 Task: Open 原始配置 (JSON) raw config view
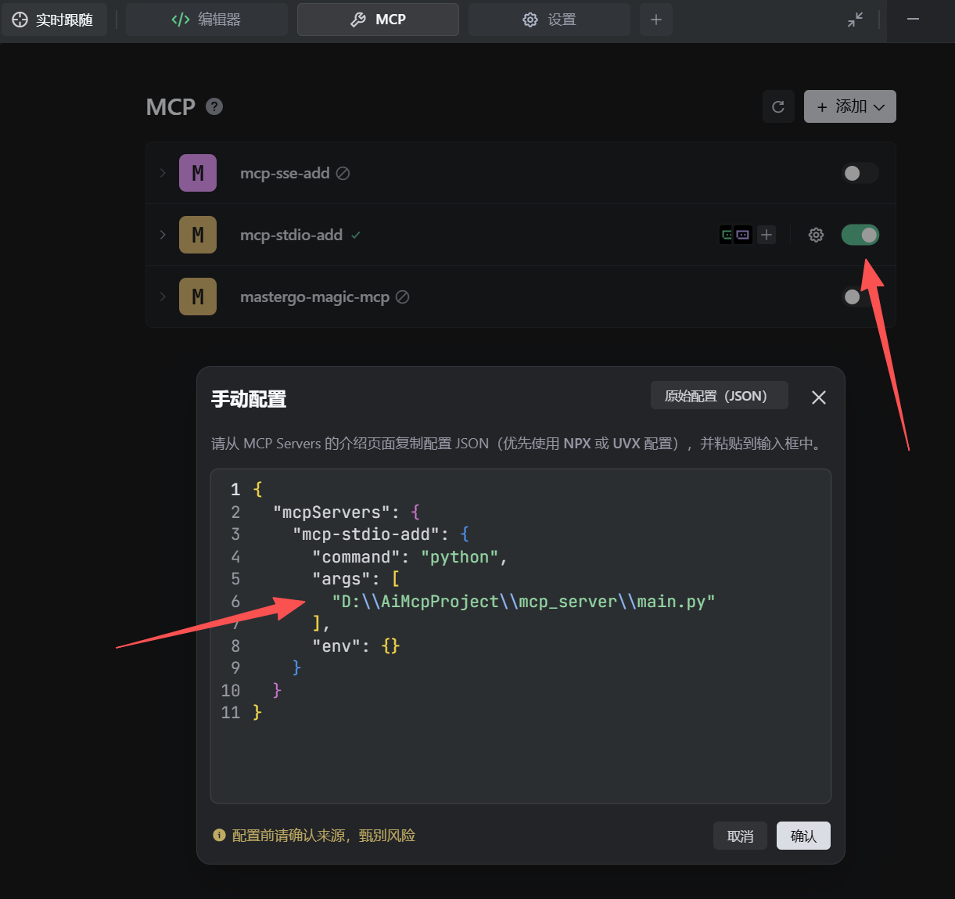[720, 396]
